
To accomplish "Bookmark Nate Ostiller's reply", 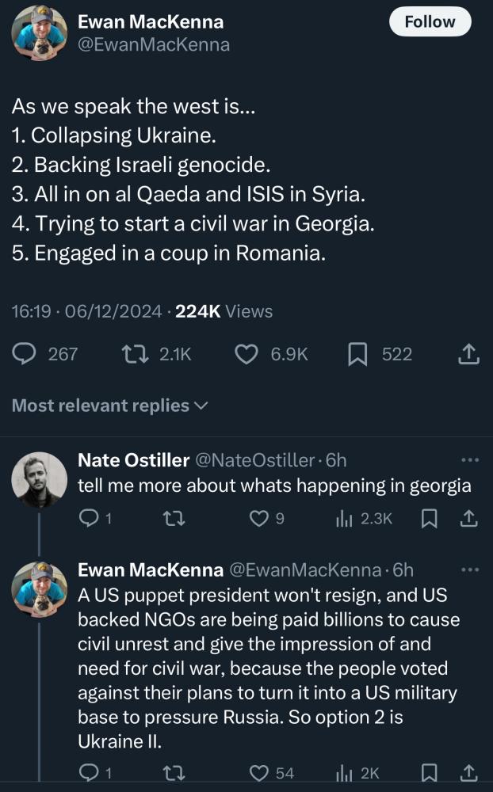I will 429,519.
